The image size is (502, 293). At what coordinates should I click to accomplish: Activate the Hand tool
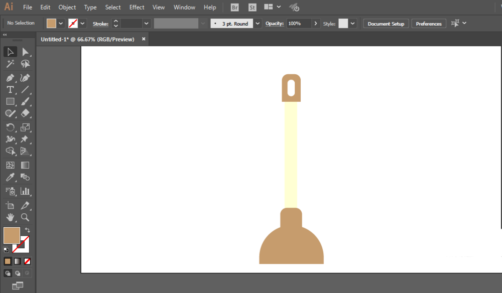click(x=10, y=218)
